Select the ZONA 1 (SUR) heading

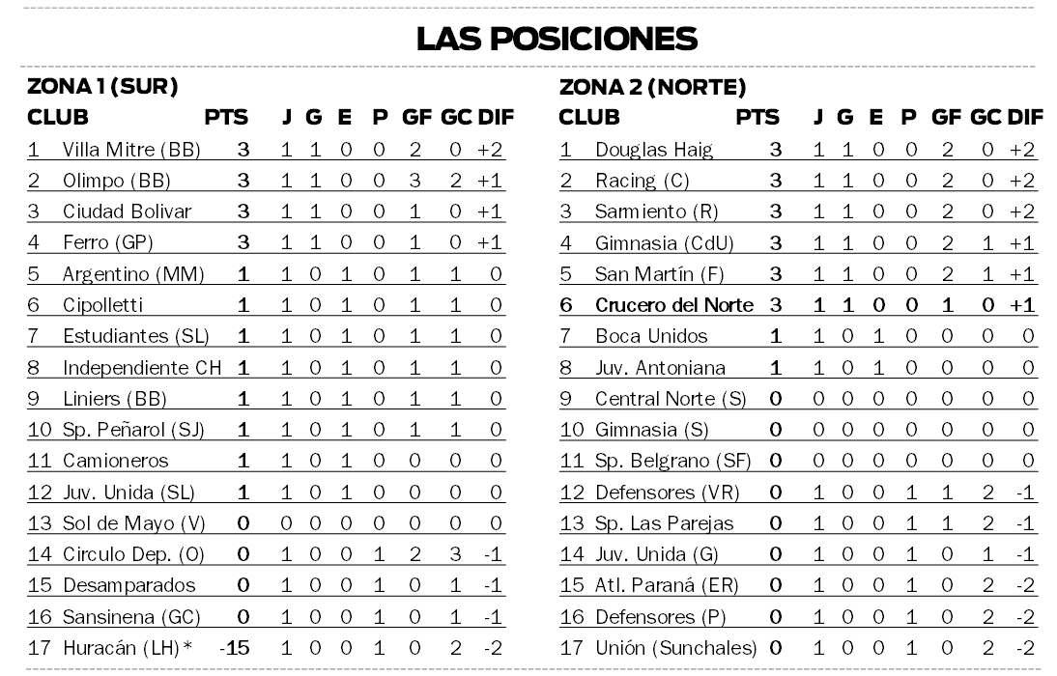[102, 86]
